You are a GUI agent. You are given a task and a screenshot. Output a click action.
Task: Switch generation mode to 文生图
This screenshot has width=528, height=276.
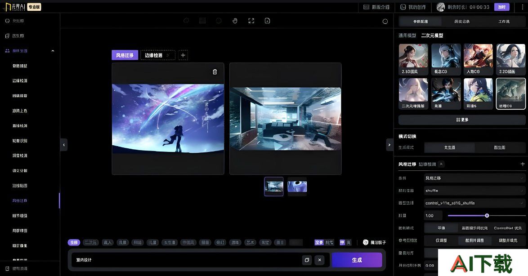[449, 147]
